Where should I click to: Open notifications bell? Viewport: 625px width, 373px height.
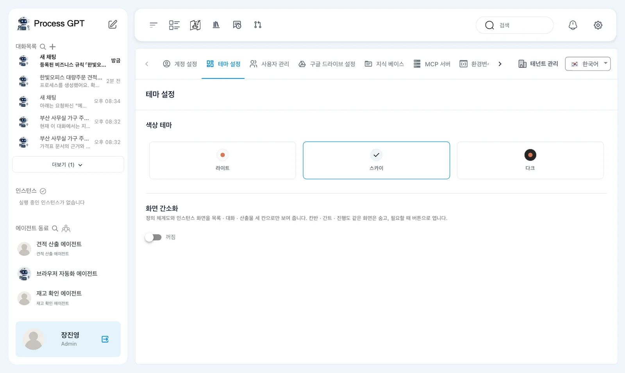573,25
